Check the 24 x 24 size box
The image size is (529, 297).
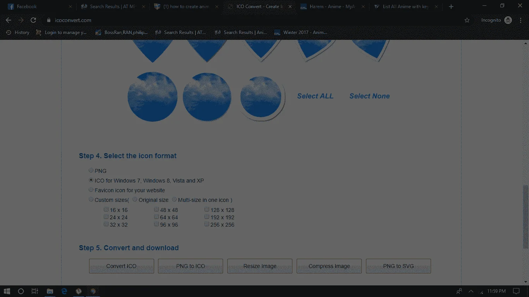[x=106, y=217]
